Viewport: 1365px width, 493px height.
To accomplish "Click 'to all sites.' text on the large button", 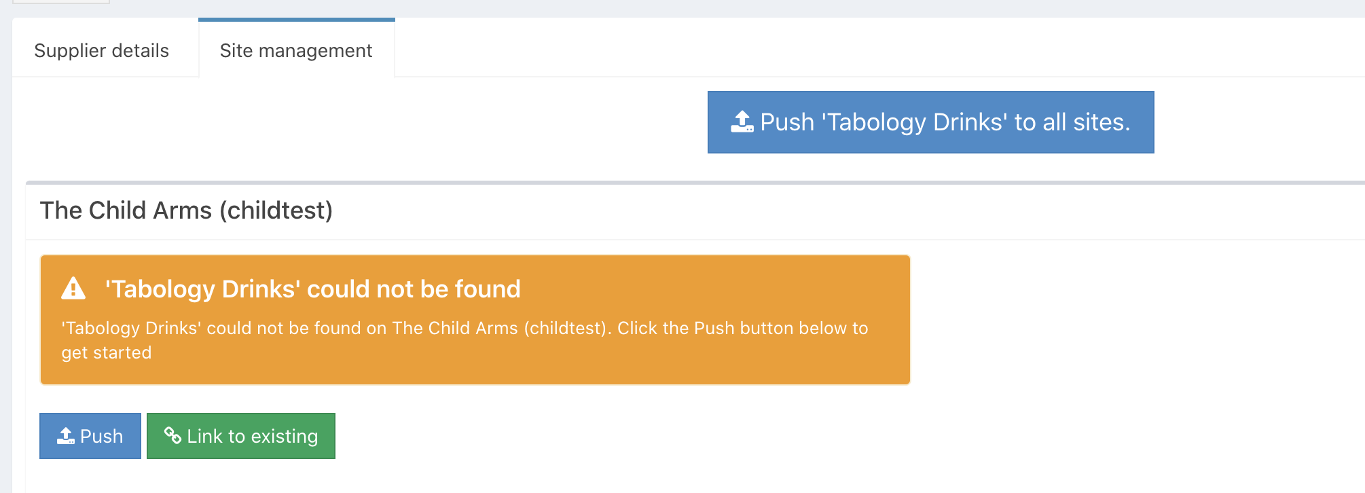I will (x=1072, y=122).
